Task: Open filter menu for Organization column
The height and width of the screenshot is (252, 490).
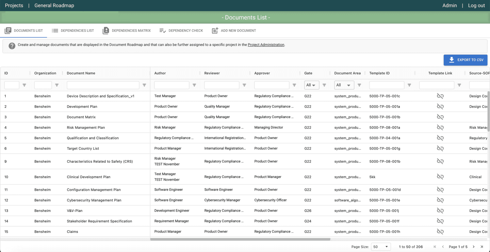Action: 57,85
